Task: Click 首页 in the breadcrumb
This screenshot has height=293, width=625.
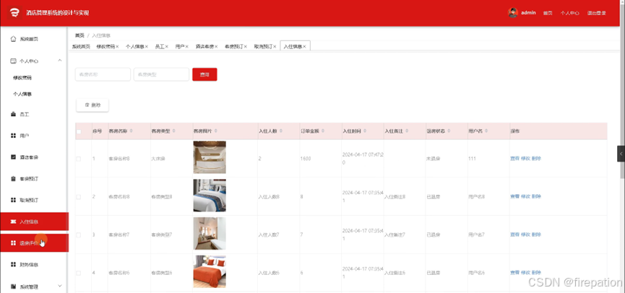Action: click(x=79, y=35)
